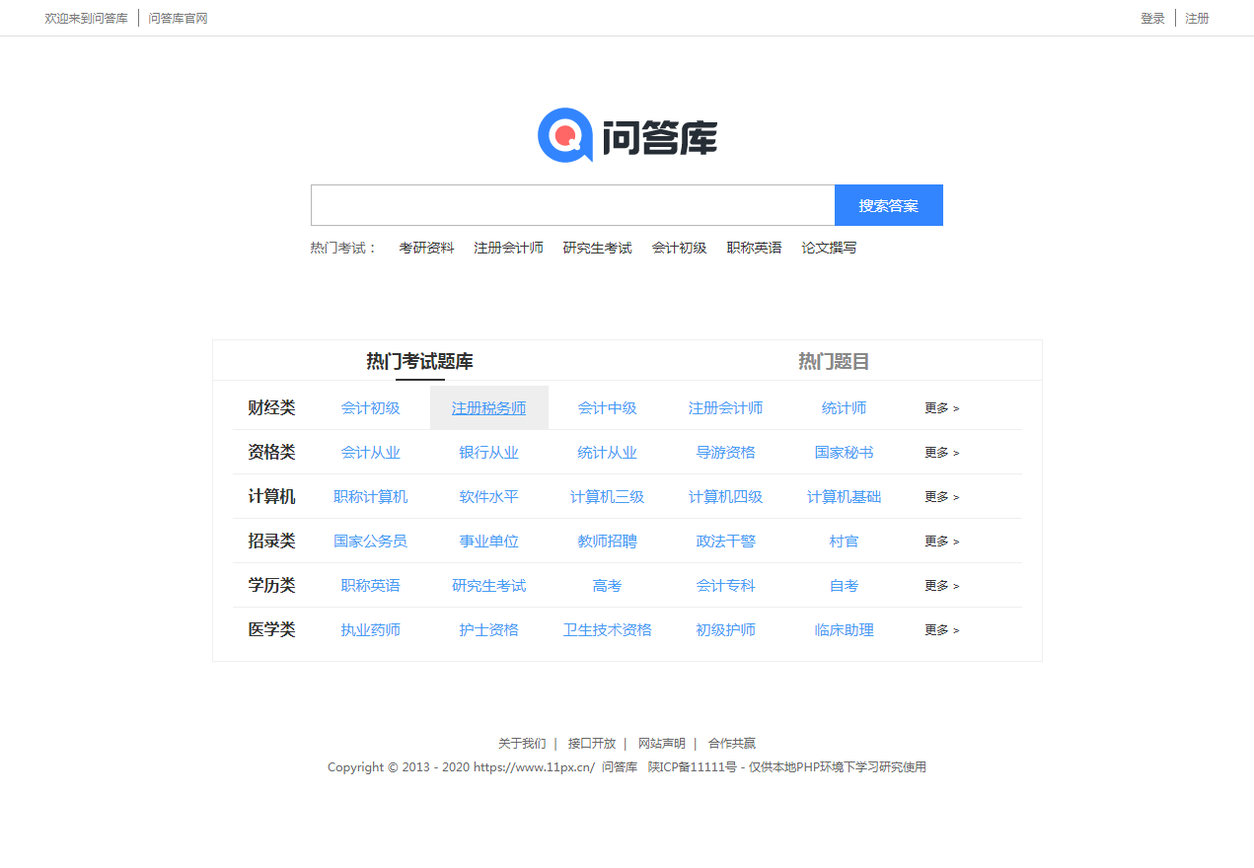1254x868 pixels.
Task: Click inside the answer search box
Action: pos(570,205)
